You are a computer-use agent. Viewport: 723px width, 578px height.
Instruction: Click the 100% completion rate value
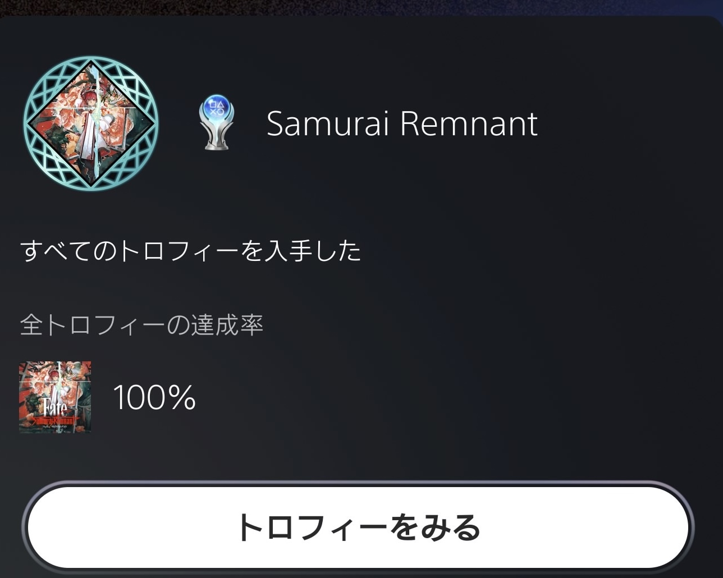tap(154, 397)
